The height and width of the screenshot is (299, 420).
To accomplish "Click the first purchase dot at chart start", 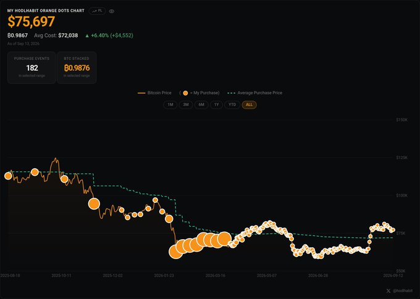I will [x=8, y=176].
